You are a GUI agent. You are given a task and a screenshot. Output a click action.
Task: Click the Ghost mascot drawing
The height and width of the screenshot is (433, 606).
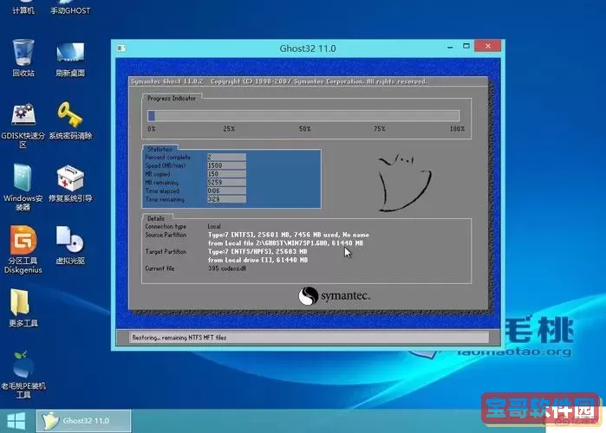click(404, 183)
